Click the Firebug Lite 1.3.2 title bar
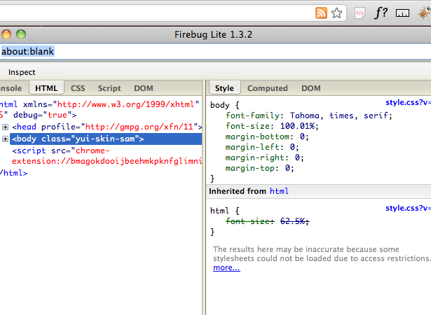 tap(213, 34)
